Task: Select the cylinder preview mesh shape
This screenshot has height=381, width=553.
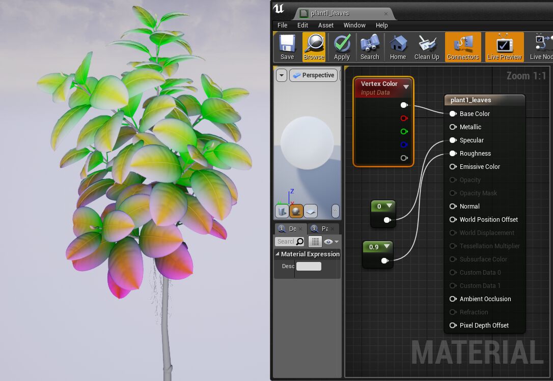Action: point(281,211)
